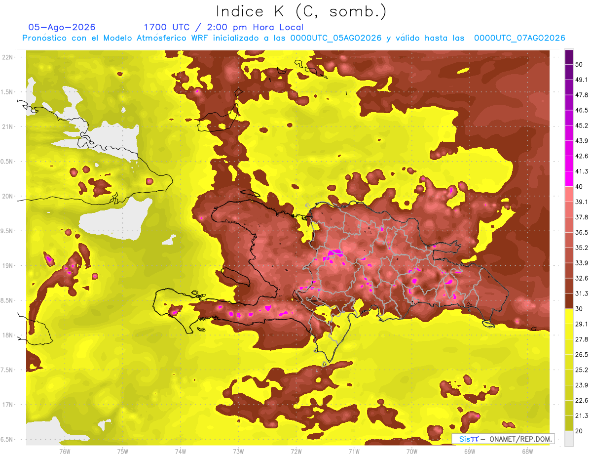Click longitude label "69W"

470,451
